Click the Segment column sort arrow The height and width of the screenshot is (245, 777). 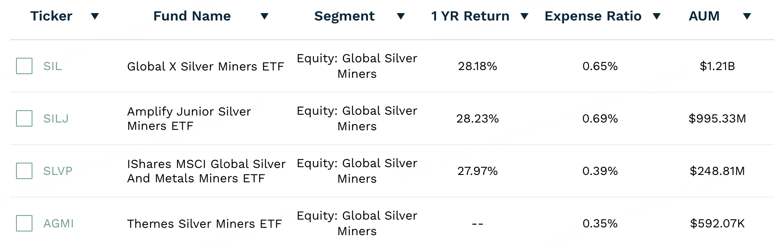point(401,16)
